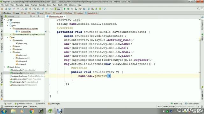
Task: Click the Make Project icon
Action: [x=51, y=9]
